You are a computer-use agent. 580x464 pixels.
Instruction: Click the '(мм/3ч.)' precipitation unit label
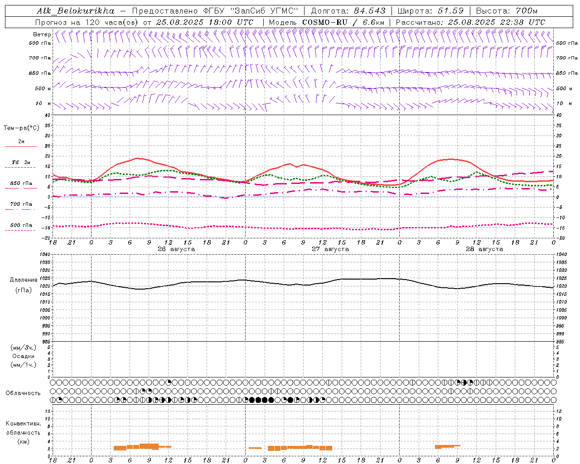click(x=24, y=348)
